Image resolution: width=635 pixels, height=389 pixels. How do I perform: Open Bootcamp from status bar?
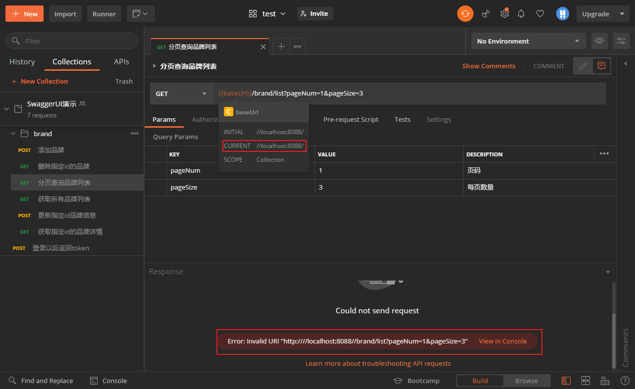(417, 381)
